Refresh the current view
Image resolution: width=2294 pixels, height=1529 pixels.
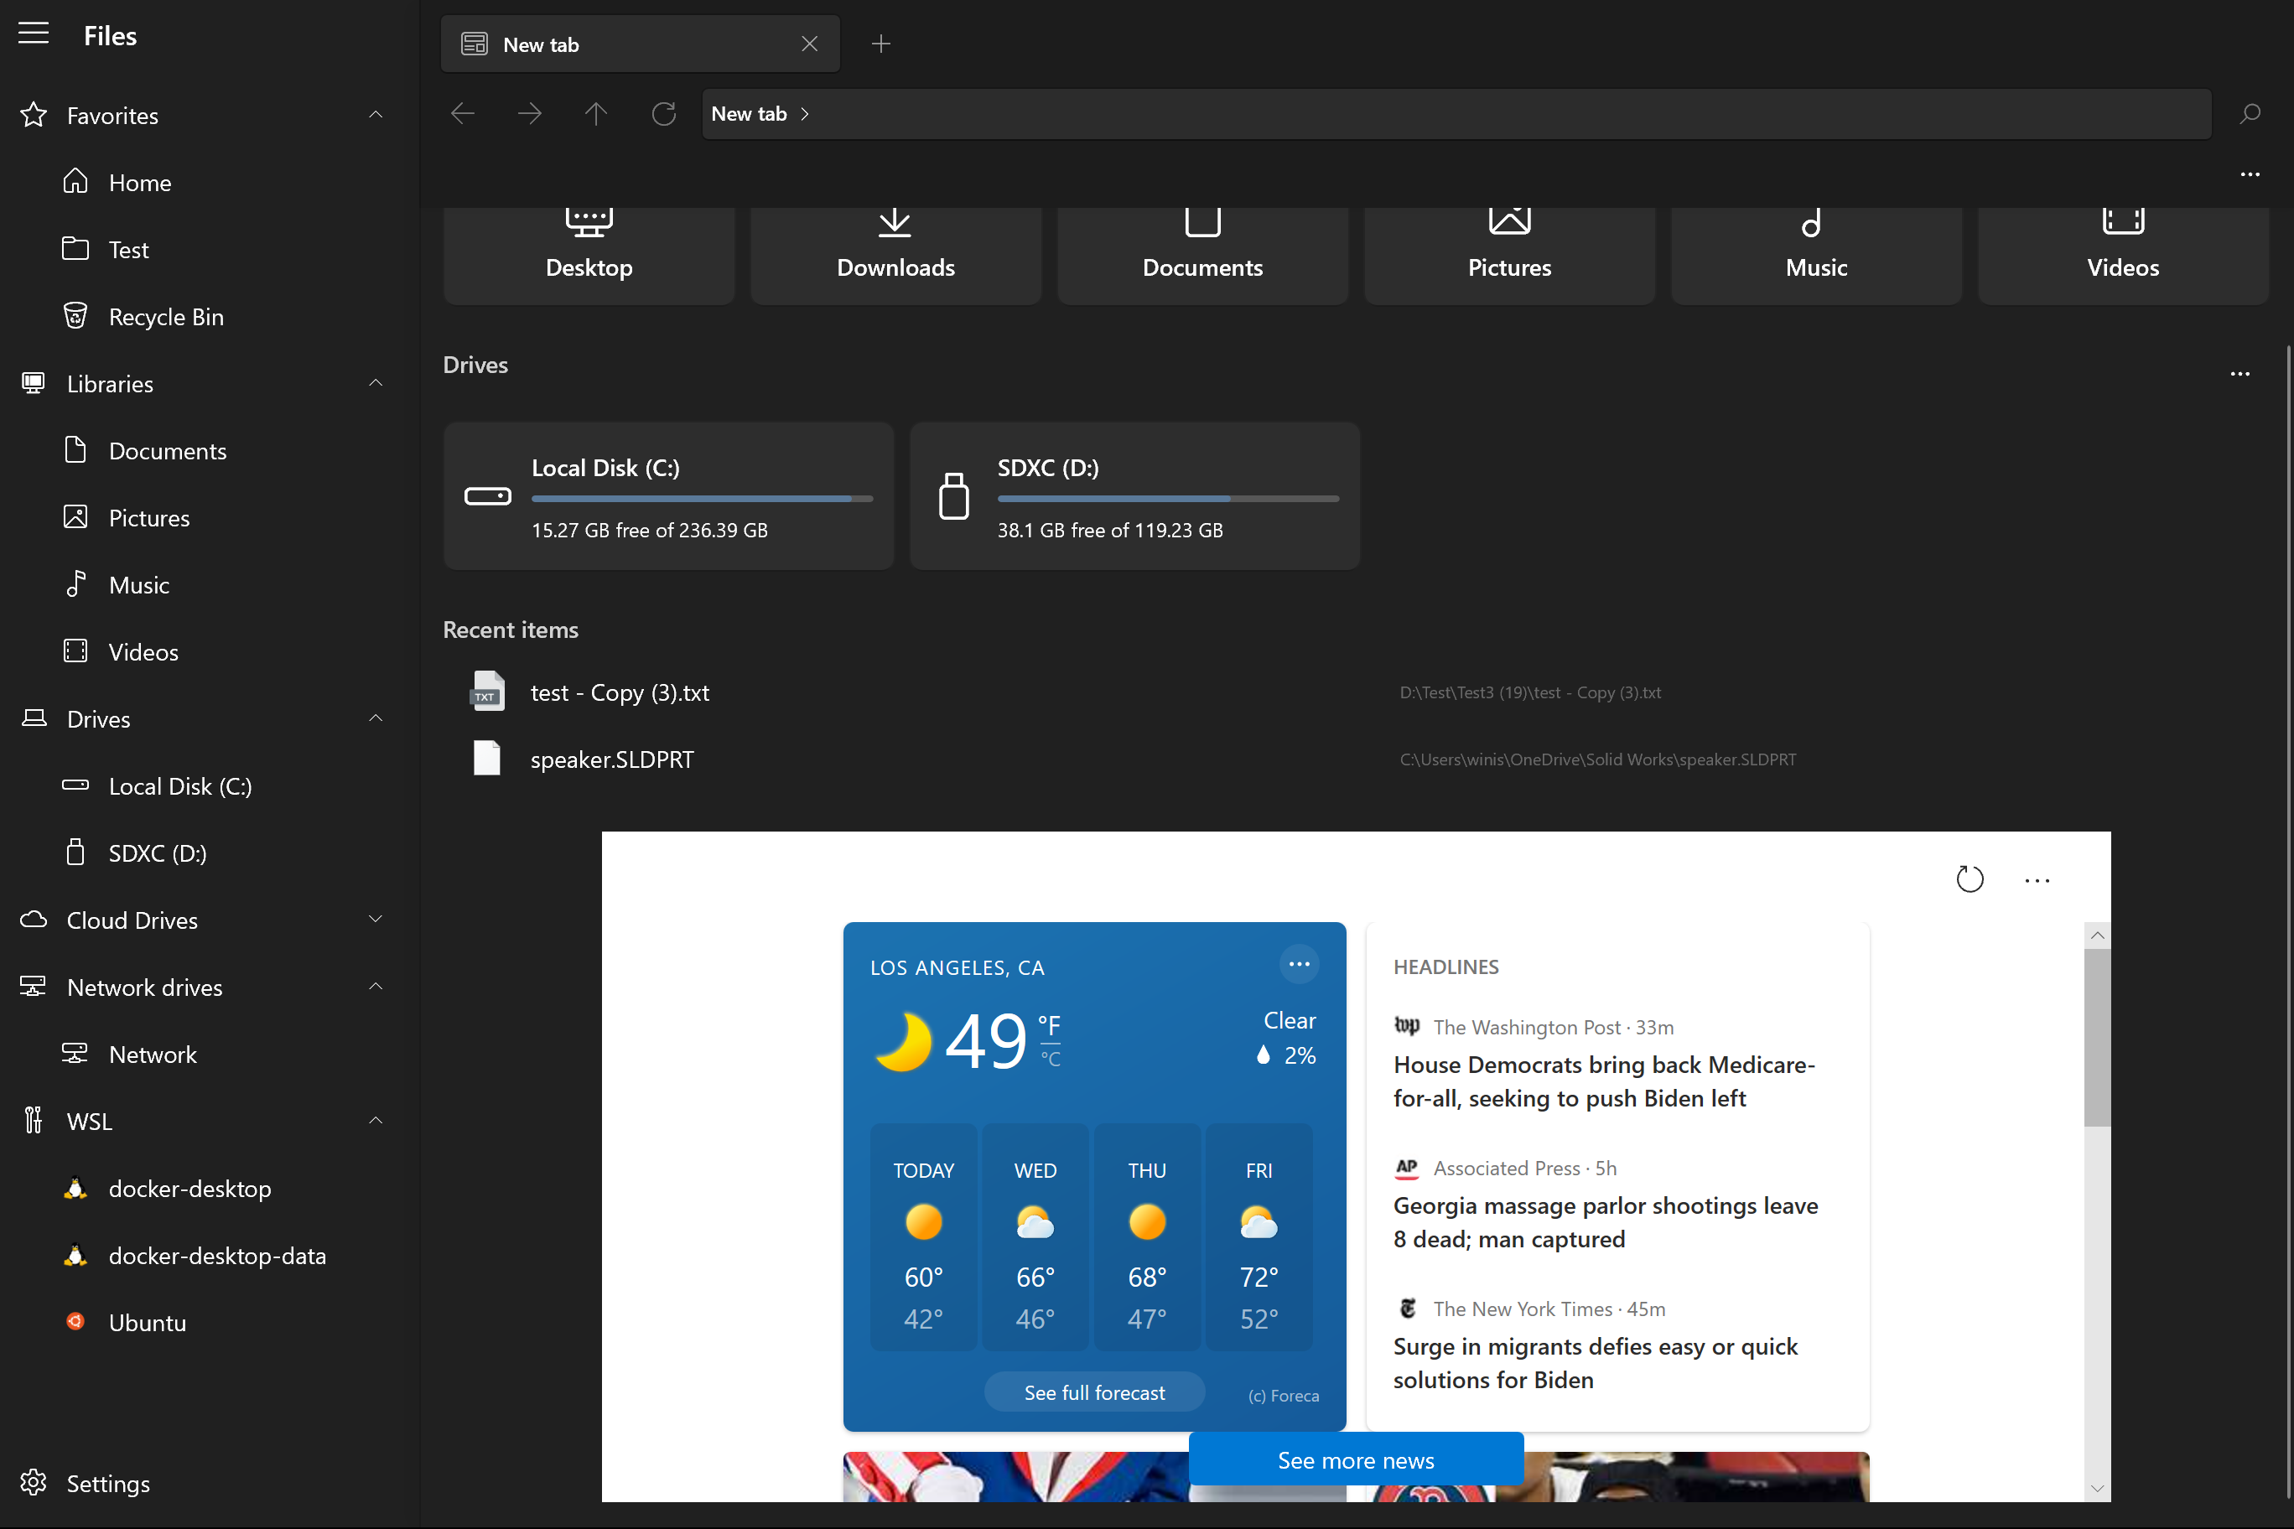[663, 113]
